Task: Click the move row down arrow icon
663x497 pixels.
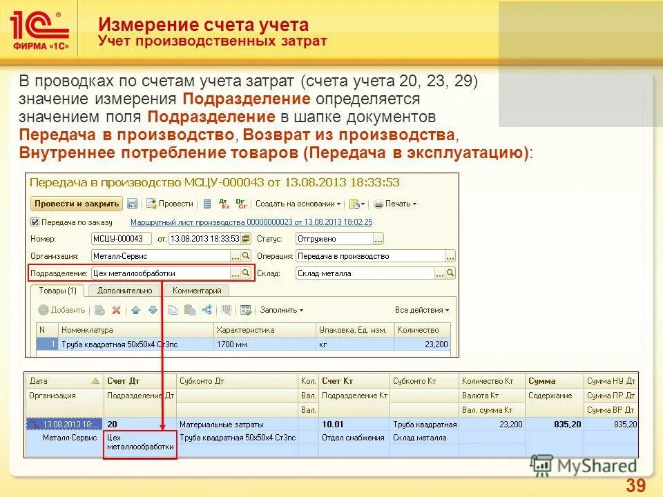Action: (154, 309)
